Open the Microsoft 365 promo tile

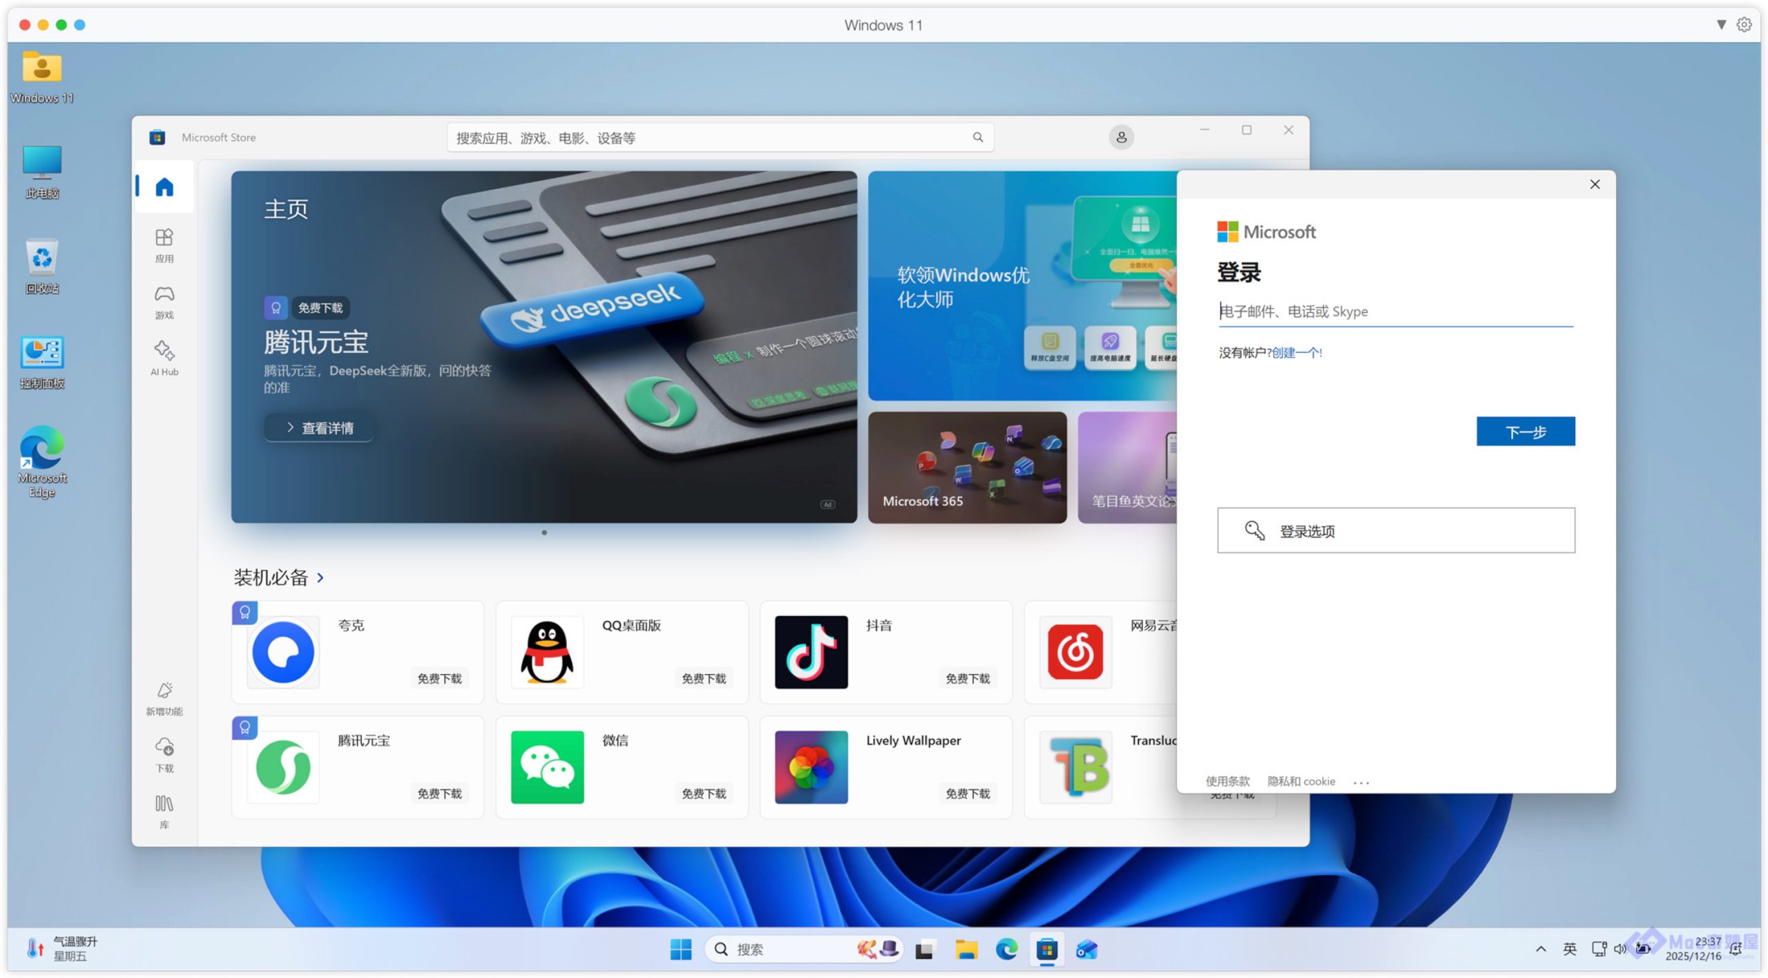tap(966, 467)
